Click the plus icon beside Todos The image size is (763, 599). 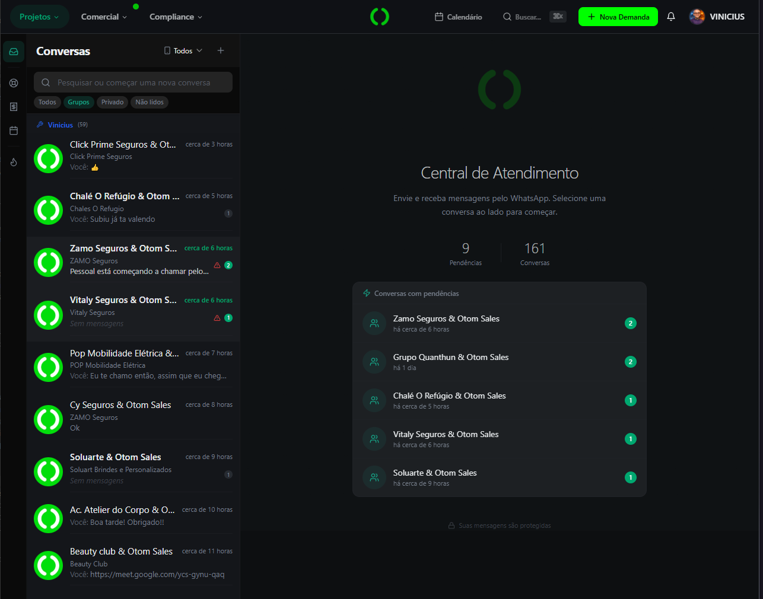click(x=221, y=50)
